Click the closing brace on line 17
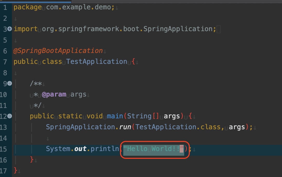 pos(16,170)
